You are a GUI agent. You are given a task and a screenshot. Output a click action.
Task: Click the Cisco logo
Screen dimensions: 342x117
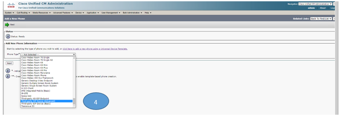coord(11,5)
